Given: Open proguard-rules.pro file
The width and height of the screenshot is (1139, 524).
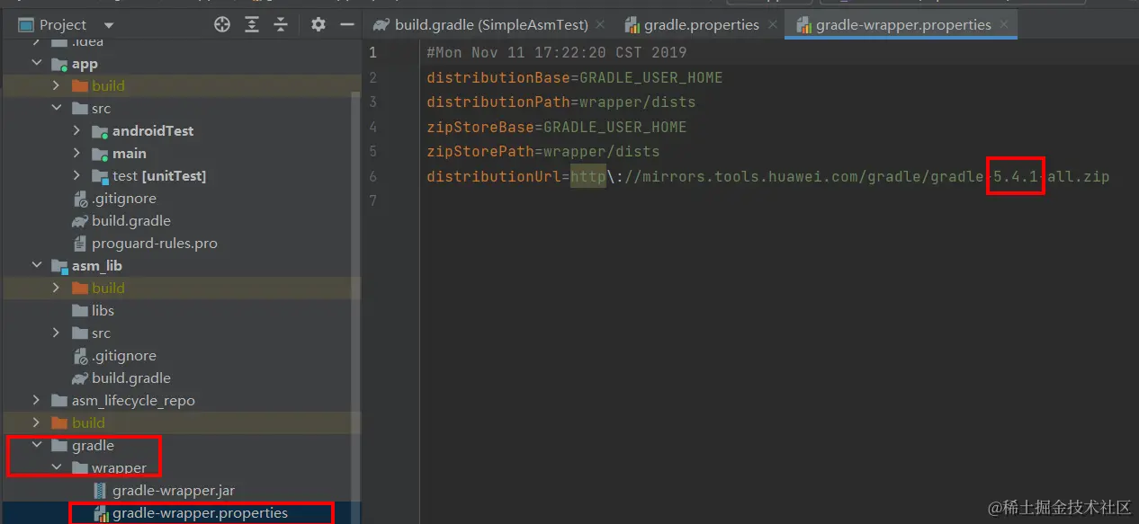Looking at the screenshot, I should coord(155,244).
